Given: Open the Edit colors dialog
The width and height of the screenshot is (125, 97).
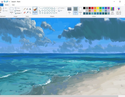Looking at the screenshot, I should click(112, 11).
